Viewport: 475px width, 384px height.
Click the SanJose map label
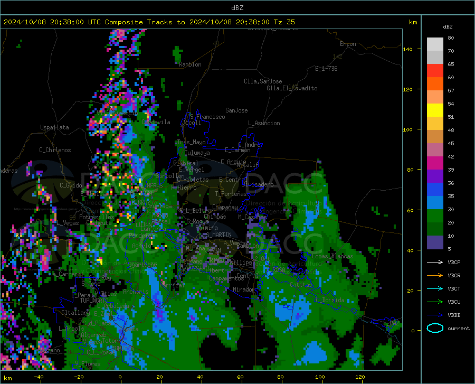(x=236, y=110)
